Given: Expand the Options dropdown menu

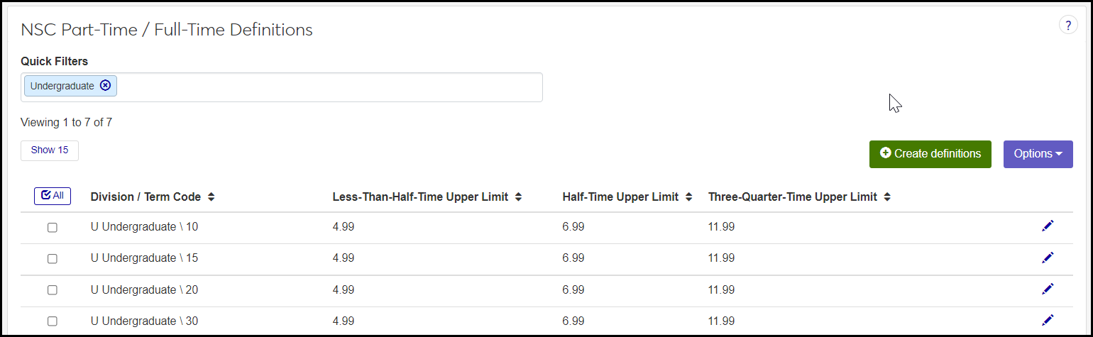Looking at the screenshot, I should point(1038,154).
